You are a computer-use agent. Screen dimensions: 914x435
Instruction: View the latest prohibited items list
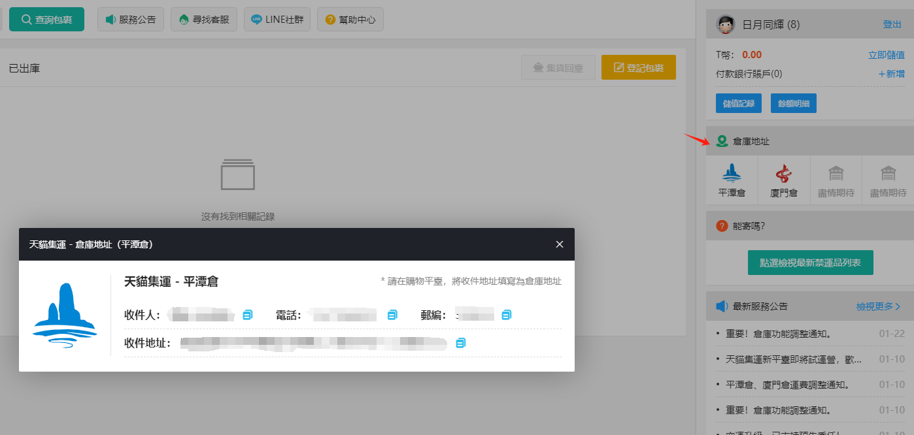(x=810, y=263)
